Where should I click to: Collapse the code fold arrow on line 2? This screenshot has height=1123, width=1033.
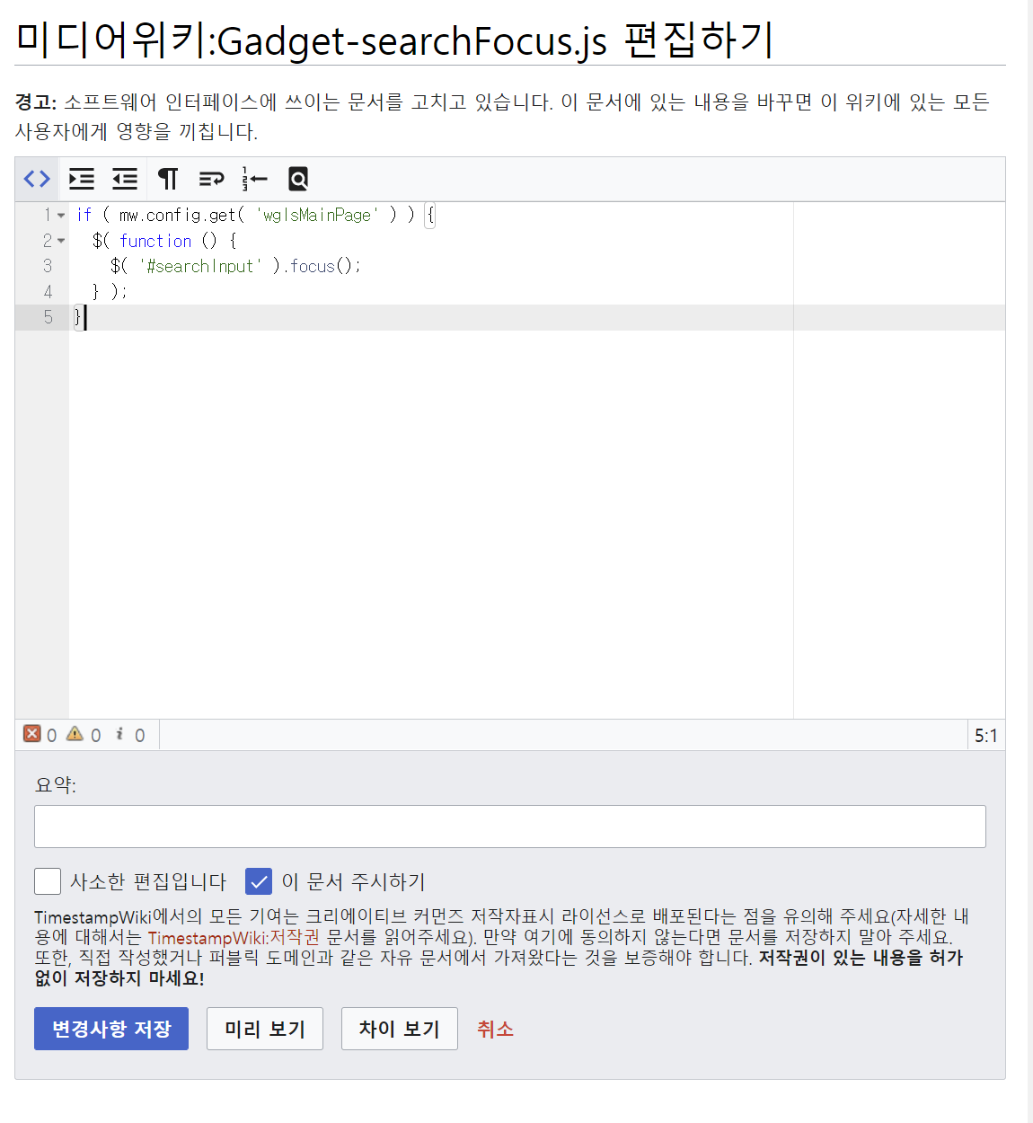point(61,241)
